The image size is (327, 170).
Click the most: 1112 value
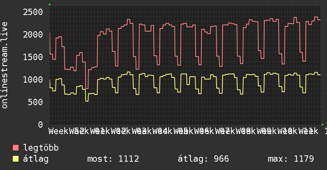coord(113,159)
